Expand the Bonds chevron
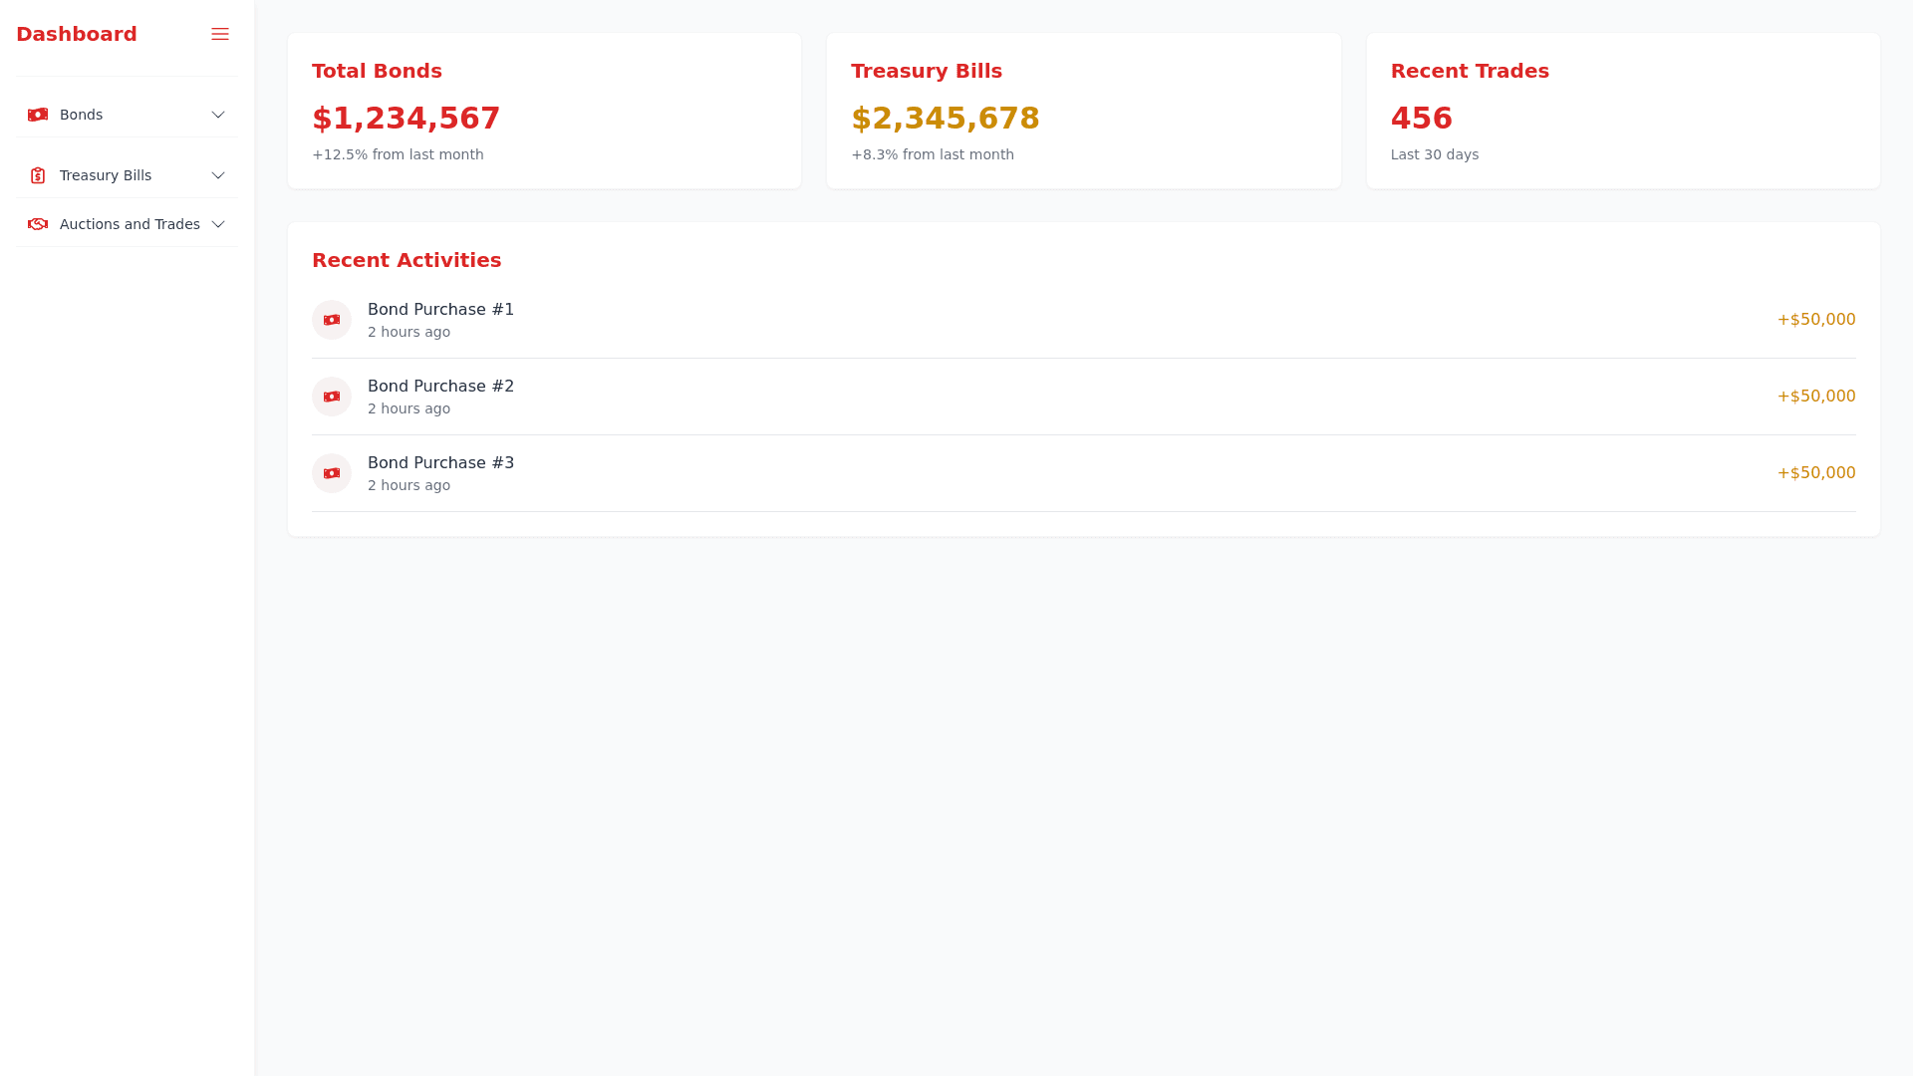 (218, 115)
